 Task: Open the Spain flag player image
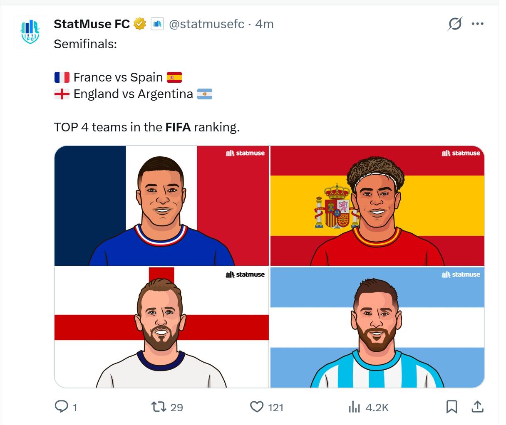pos(377,205)
